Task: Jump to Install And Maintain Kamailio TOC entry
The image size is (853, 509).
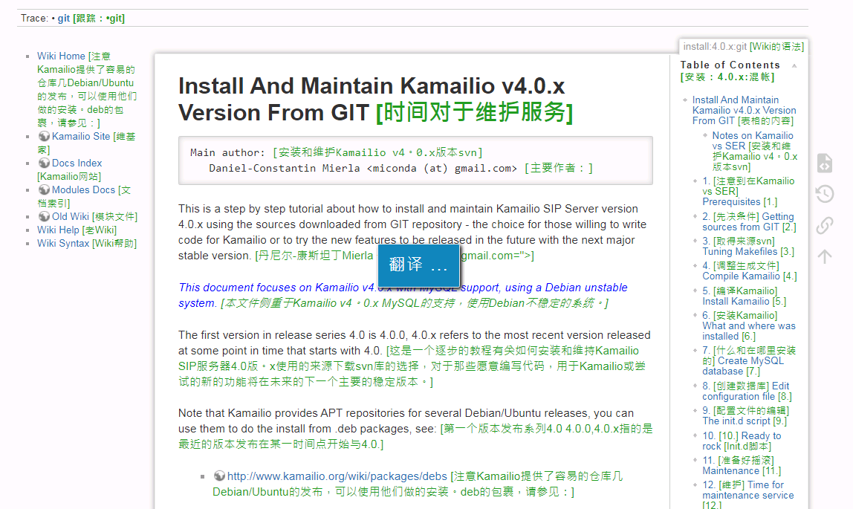Action: pyautogui.click(x=744, y=110)
